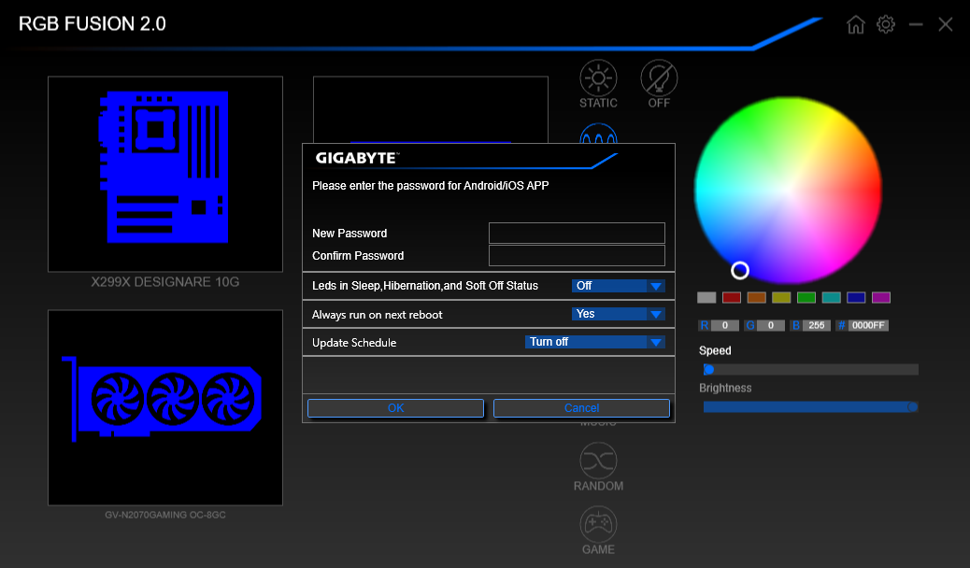970x568 pixels.
Task: Click the R value field
Action: click(724, 325)
